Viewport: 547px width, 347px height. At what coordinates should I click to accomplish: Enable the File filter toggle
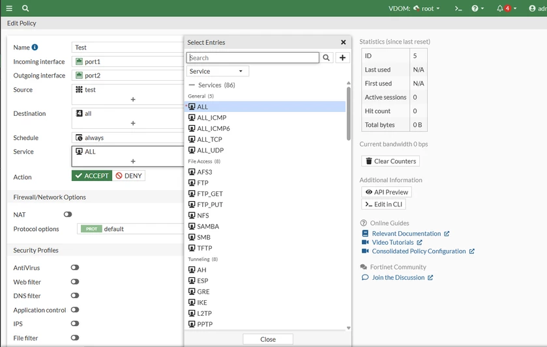coord(75,338)
